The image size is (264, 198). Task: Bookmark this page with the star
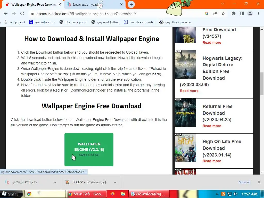click(223, 13)
